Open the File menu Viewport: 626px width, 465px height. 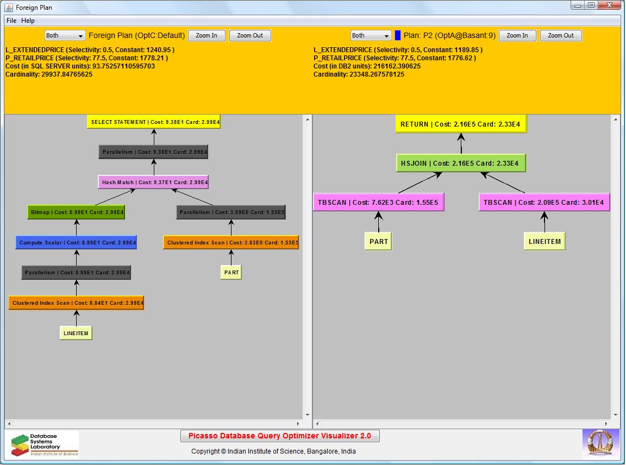point(11,21)
